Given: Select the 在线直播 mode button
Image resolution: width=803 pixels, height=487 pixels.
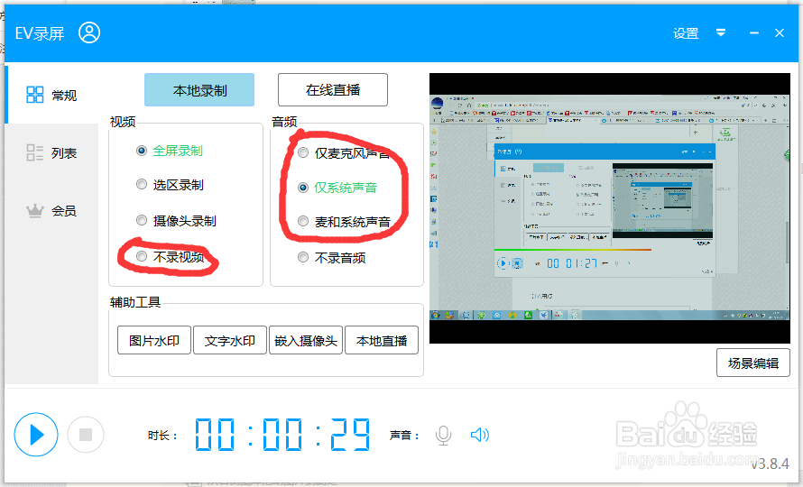Looking at the screenshot, I should (x=333, y=89).
